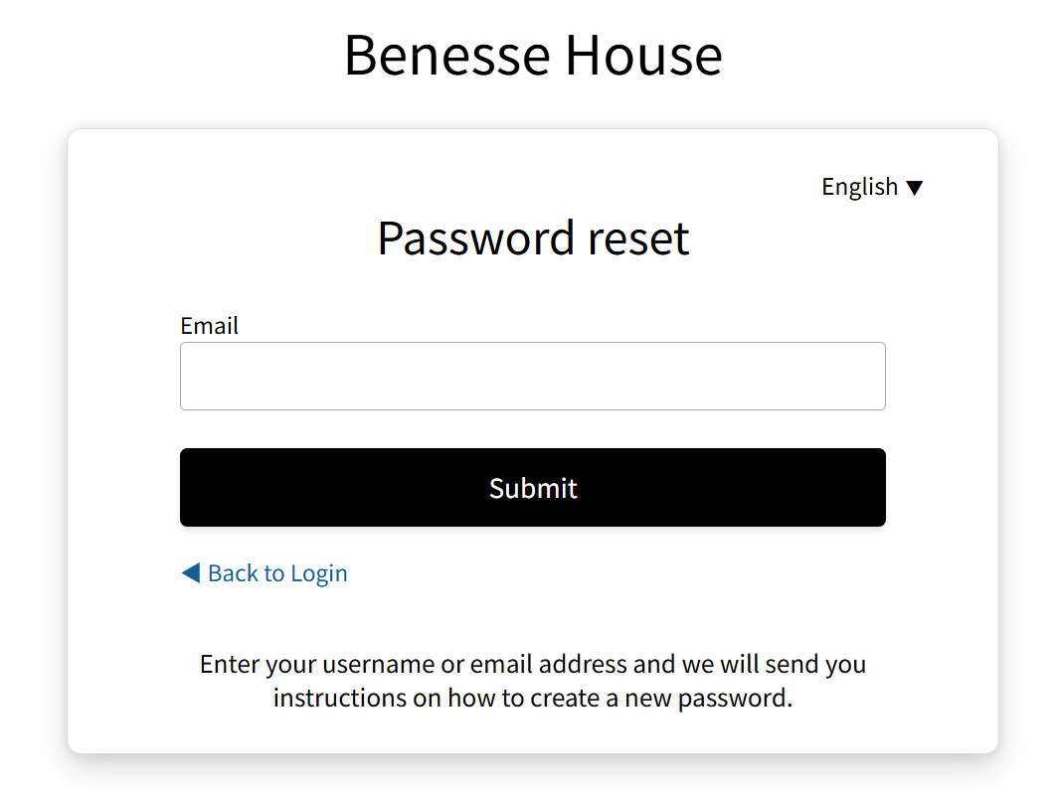The width and height of the screenshot is (1057, 790).
Task: Click the "Enter your username or email" line
Action: tap(533, 664)
